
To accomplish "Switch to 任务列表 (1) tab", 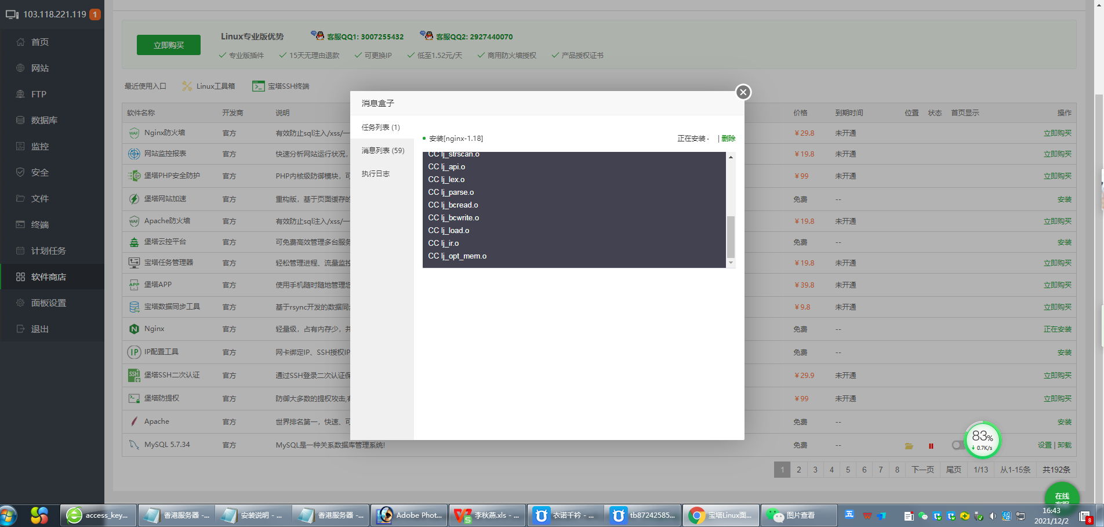I will tap(381, 127).
